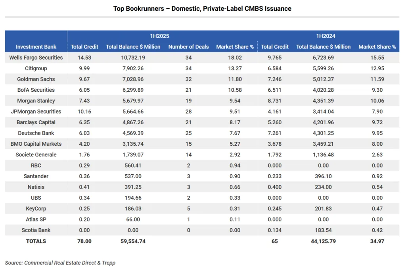
Task: Click the Number of Deals column header
Action: pyautogui.click(x=188, y=47)
